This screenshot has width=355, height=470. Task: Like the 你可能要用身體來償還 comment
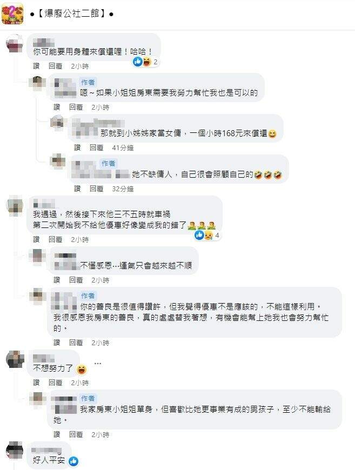tap(36, 66)
